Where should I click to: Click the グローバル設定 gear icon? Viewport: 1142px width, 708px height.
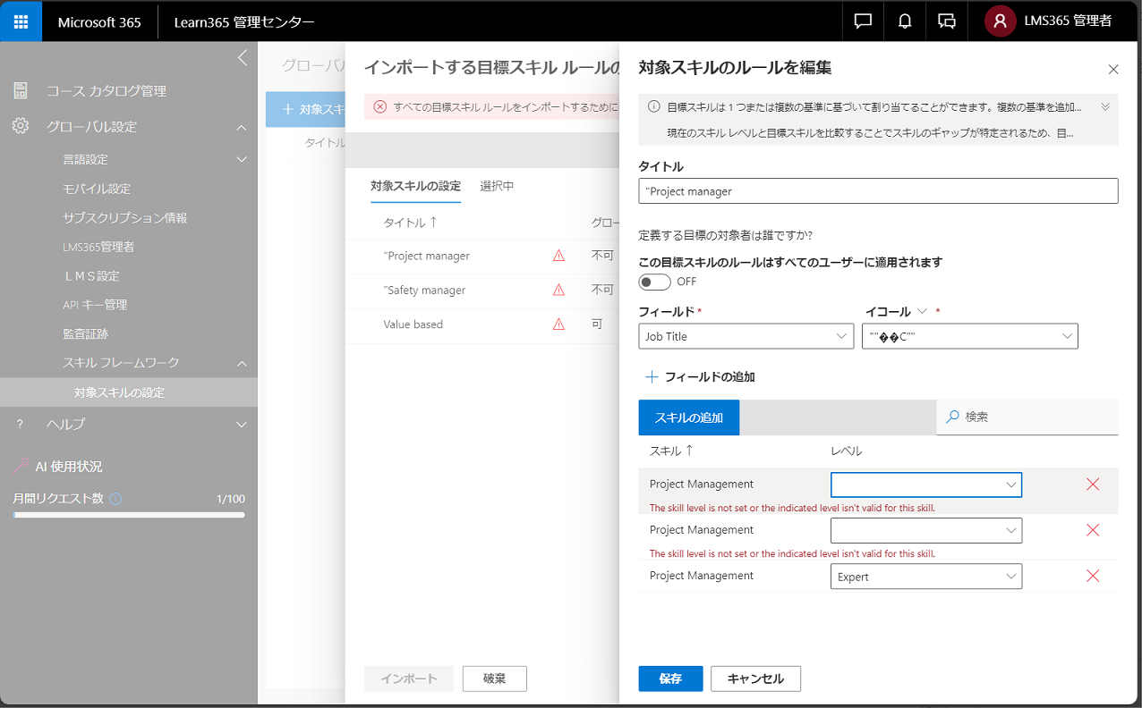(x=21, y=126)
